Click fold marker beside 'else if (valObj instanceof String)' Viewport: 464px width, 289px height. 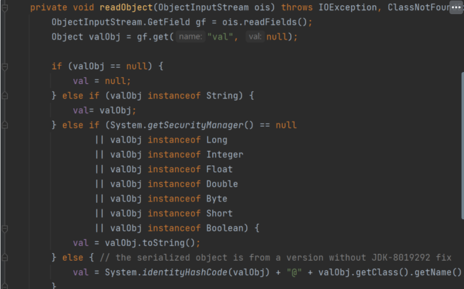click(5, 96)
